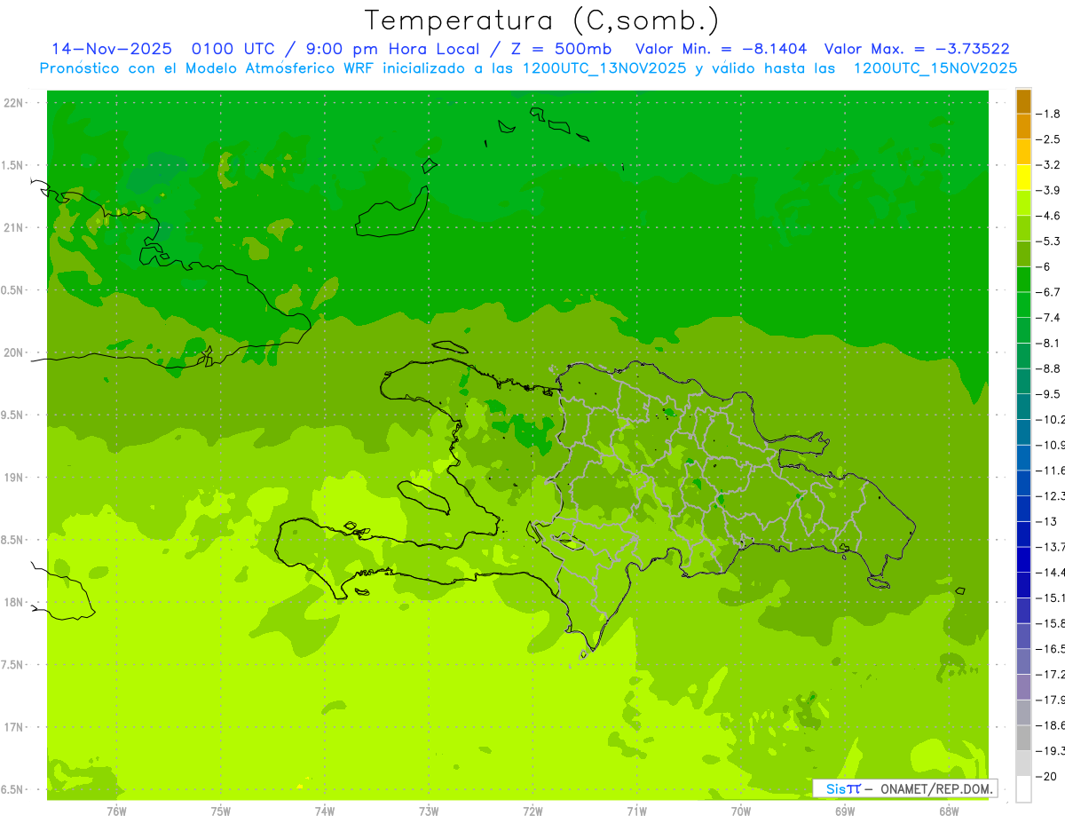Click '9:00 pm Hora Local' in the header
The width and height of the screenshot is (1065, 823).
pyautogui.click(x=393, y=50)
